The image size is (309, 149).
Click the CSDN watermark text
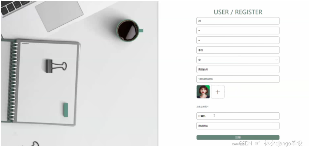click(x=245, y=144)
